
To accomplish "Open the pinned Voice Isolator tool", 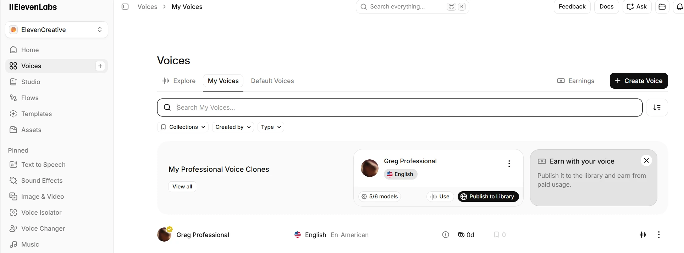I will pos(57,213).
